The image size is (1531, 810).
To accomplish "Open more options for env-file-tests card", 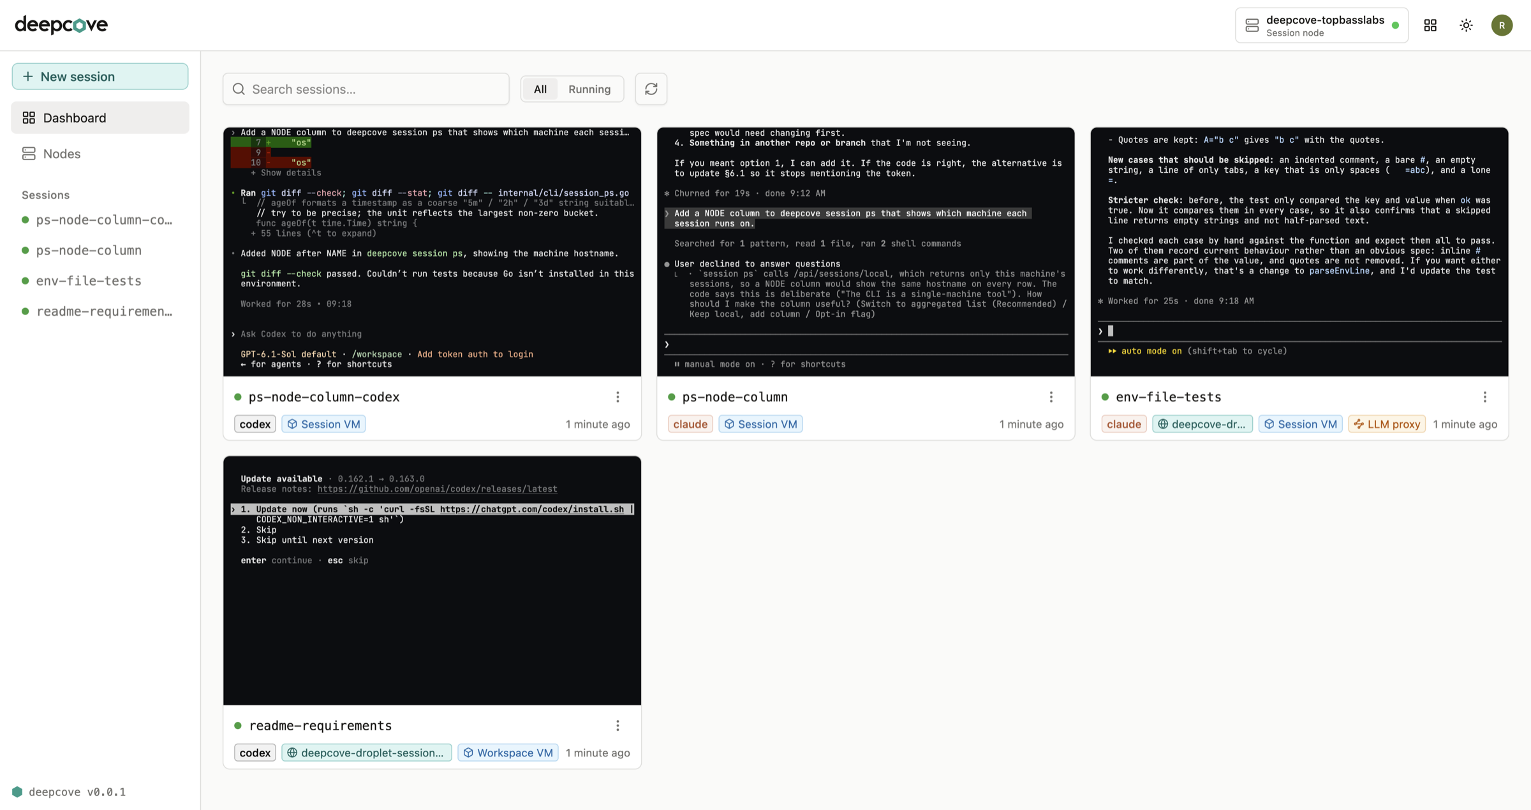I will [x=1485, y=397].
